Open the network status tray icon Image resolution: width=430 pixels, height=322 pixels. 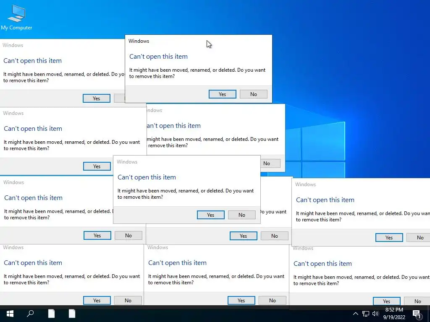click(366, 314)
